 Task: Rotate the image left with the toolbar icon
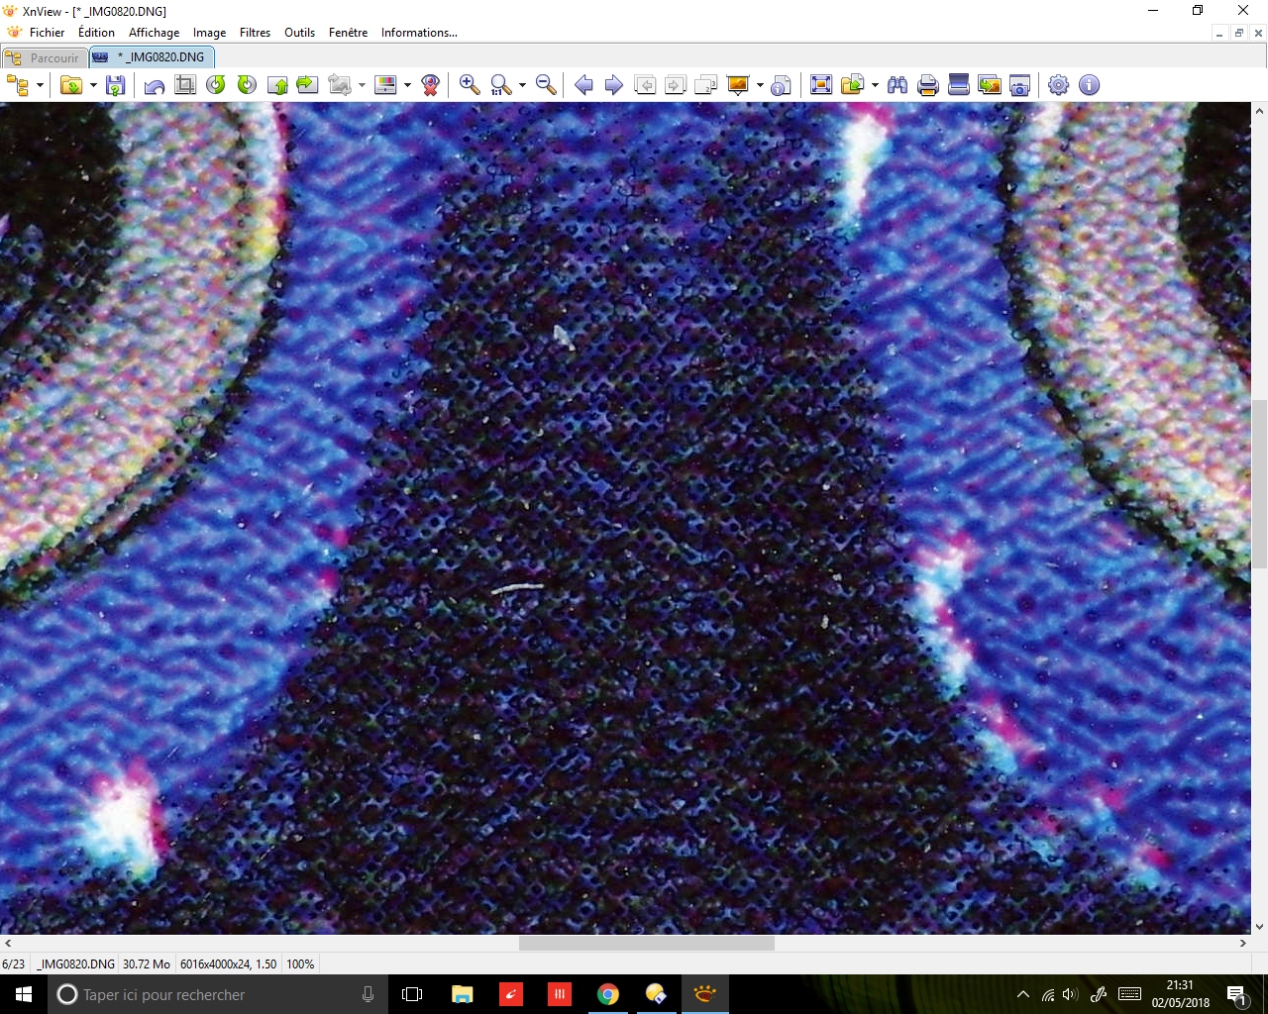pyautogui.click(x=216, y=85)
